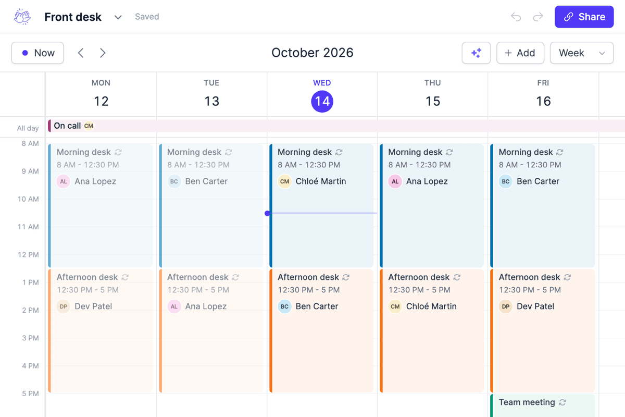Click the October 2026 month title

312,53
